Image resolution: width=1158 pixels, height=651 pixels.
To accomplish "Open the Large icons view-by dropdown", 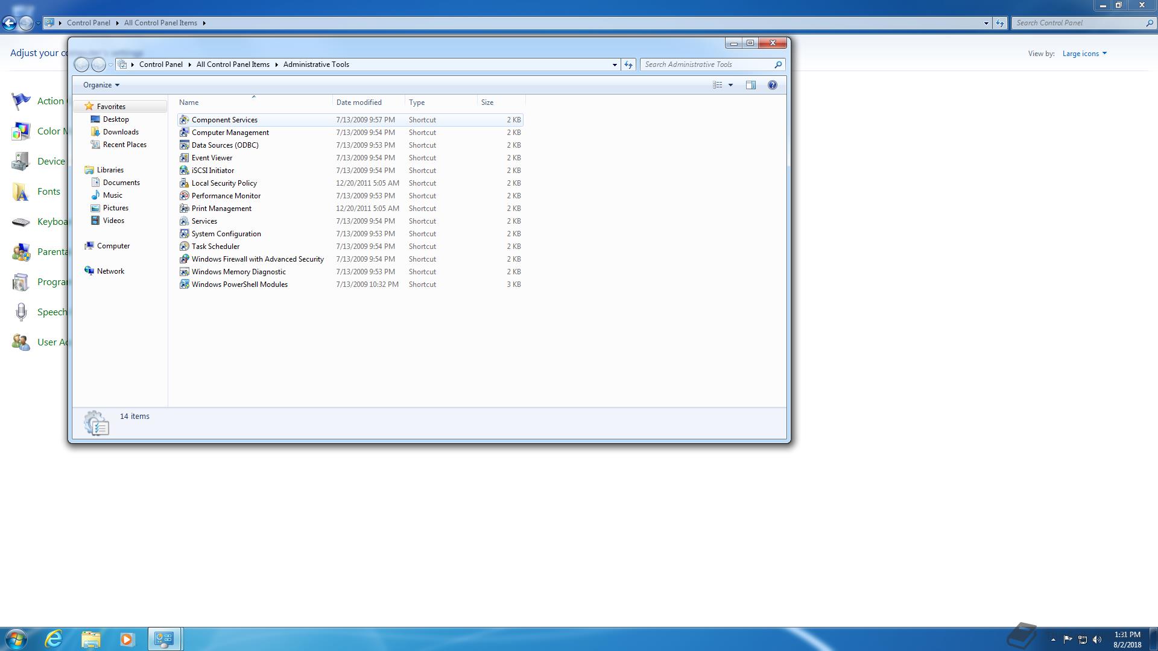I will pos(1084,54).
